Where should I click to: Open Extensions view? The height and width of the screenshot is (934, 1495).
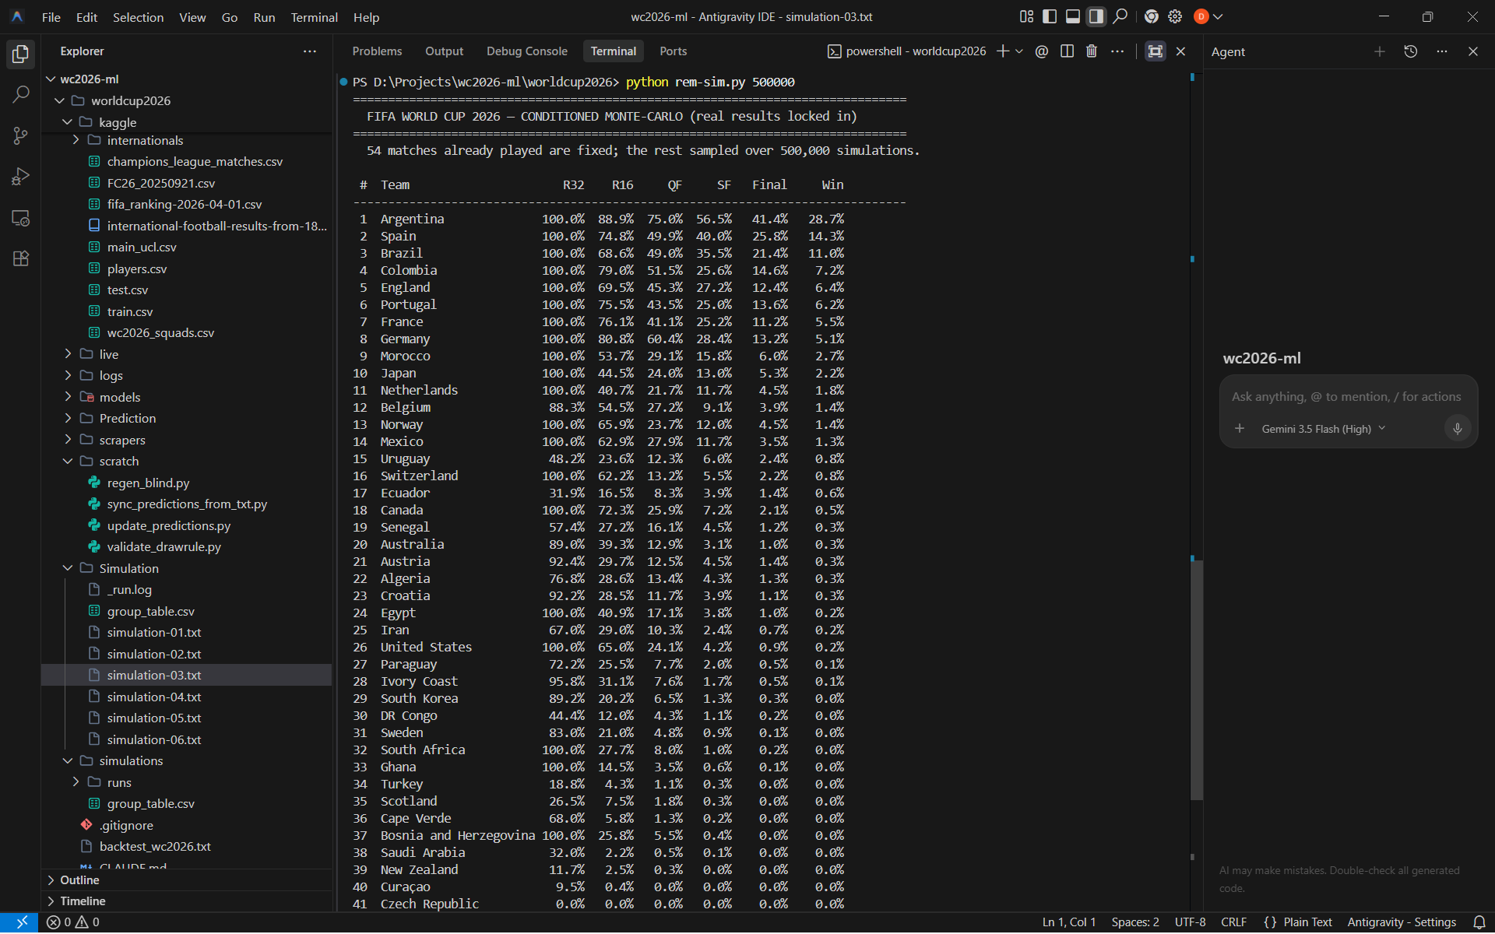coord(21,258)
